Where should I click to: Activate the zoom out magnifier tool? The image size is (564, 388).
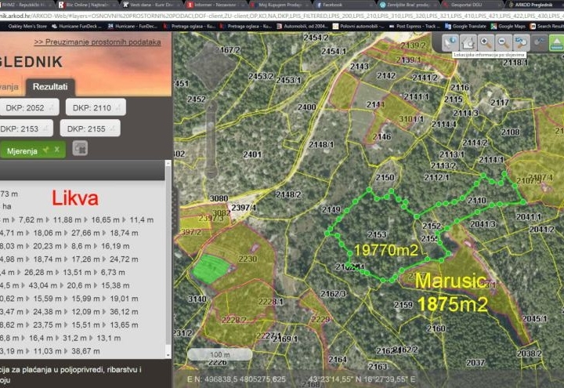click(503, 43)
